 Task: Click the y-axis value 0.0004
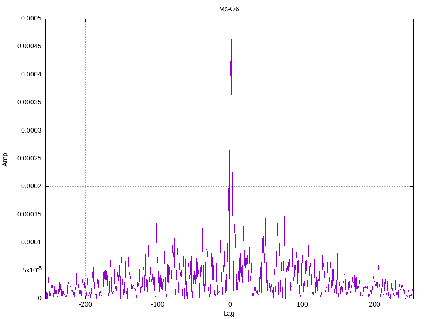click(x=32, y=75)
